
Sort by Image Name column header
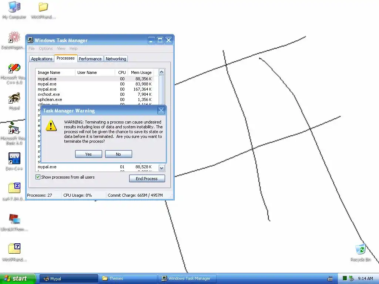pyautogui.click(x=56, y=72)
